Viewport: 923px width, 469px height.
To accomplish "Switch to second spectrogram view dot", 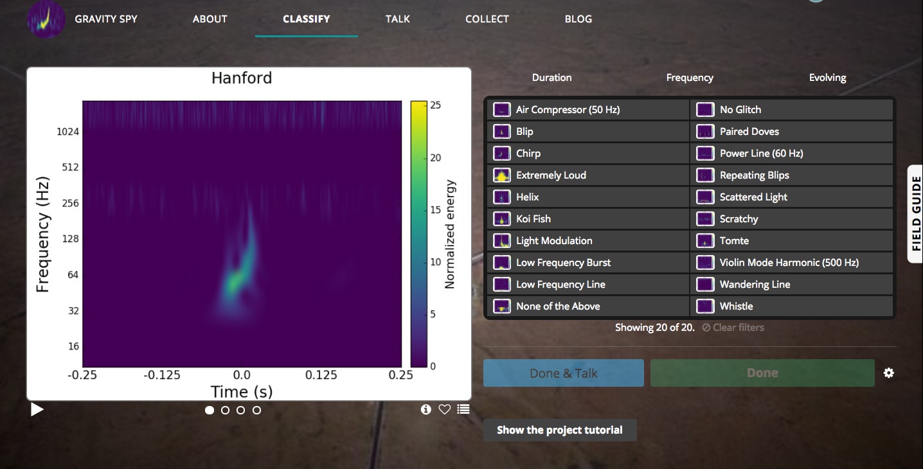I will tap(225, 410).
